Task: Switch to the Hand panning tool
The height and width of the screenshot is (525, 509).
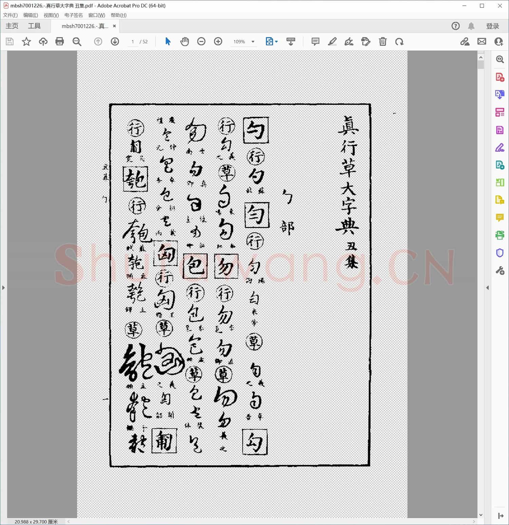Action: click(x=185, y=41)
